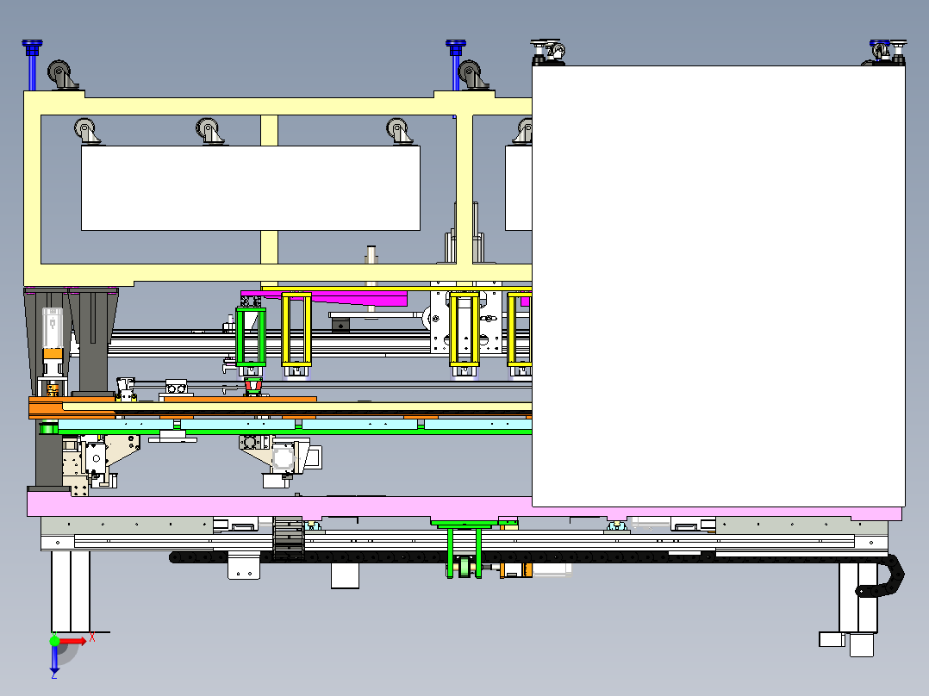Select the long horizontal black cable drag chain
929x696 pixels.
point(441,556)
